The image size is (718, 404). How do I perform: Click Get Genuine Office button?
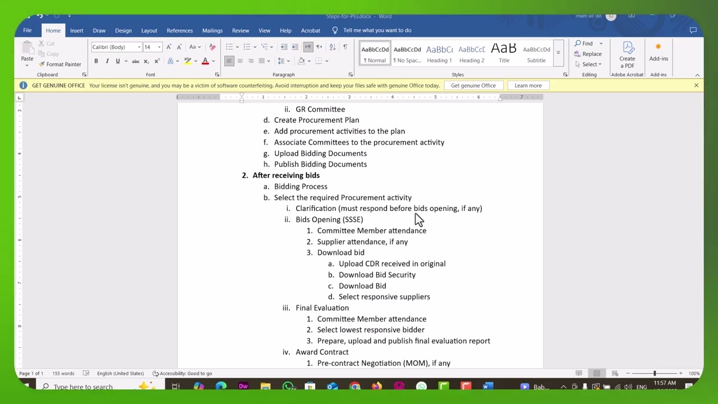pos(473,85)
